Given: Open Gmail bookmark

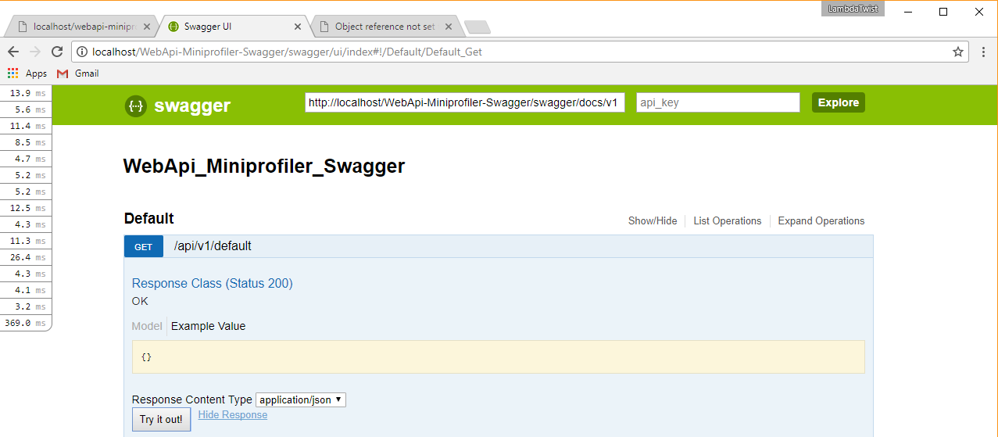Looking at the screenshot, I should point(78,73).
